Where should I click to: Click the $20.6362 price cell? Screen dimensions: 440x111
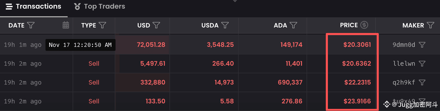(356, 64)
